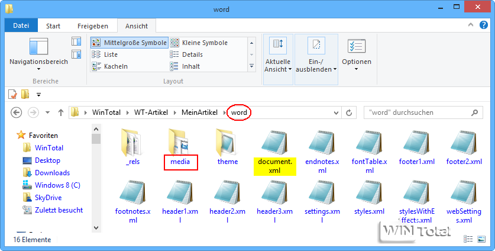Open the recent locations dropdown arrow
Image resolution: width=495 pixels, height=251 pixels.
coord(48,112)
